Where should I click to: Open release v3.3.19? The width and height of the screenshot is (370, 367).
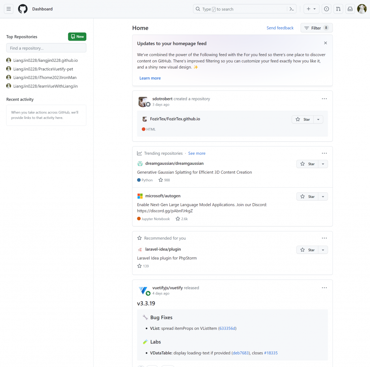[x=146, y=303]
